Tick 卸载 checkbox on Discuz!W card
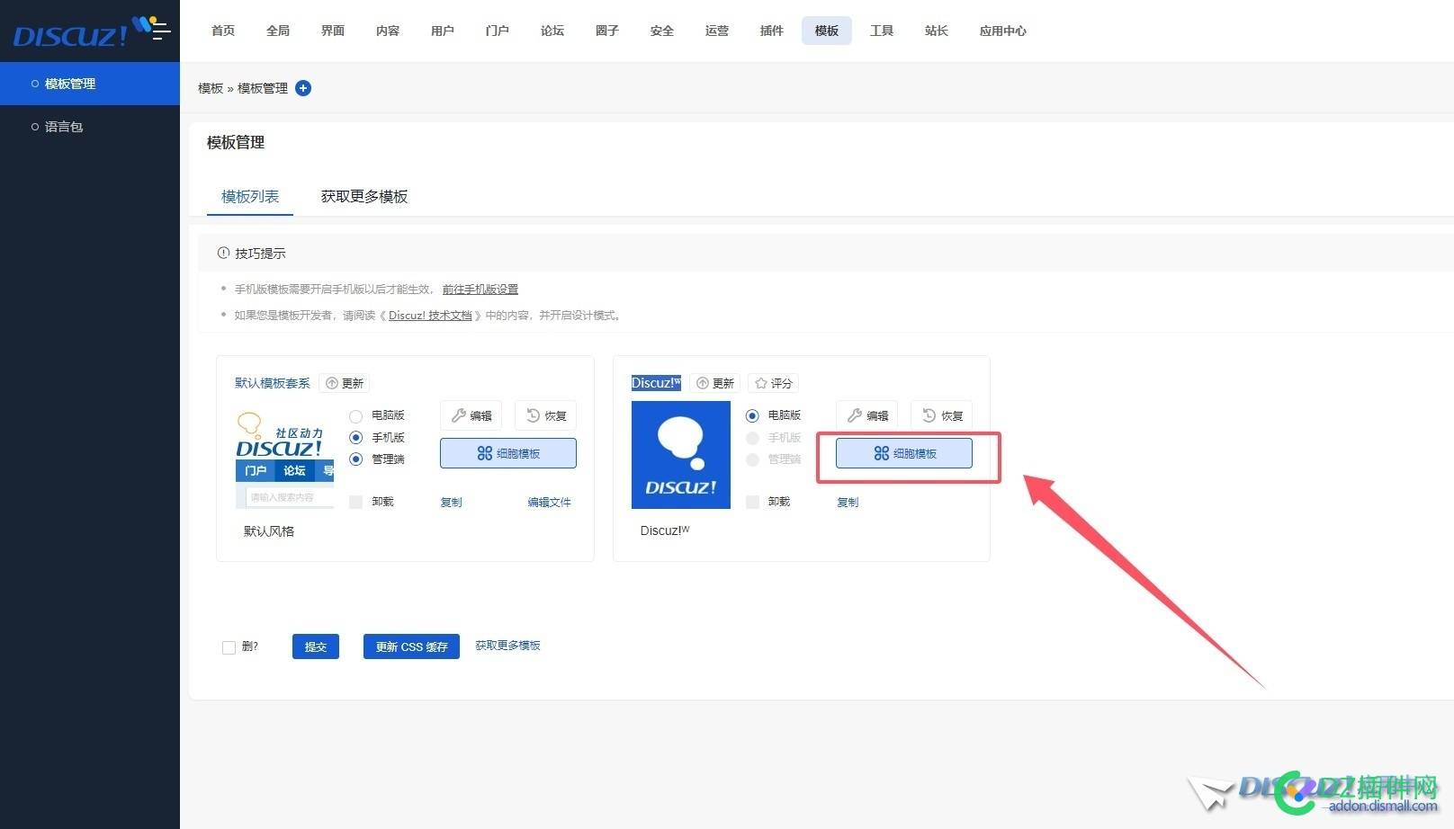This screenshot has height=829, width=1454. click(x=753, y=503)
